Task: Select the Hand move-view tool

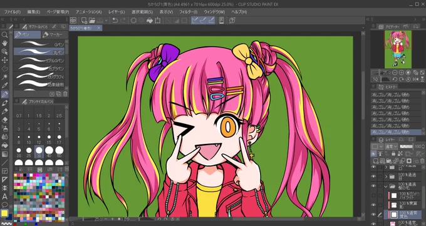Action: click(x=4, y=43)
